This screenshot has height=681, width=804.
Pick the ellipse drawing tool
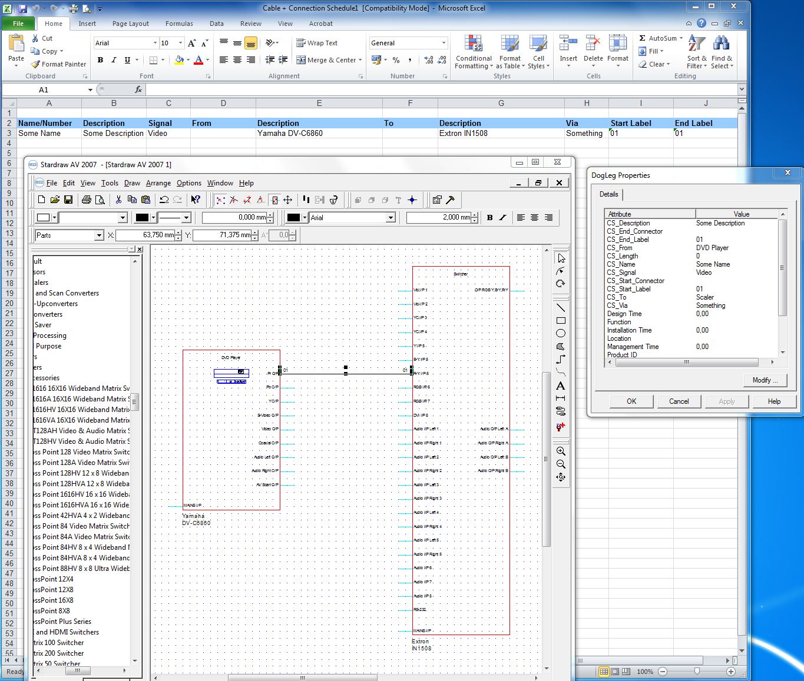tap(561, 334)
